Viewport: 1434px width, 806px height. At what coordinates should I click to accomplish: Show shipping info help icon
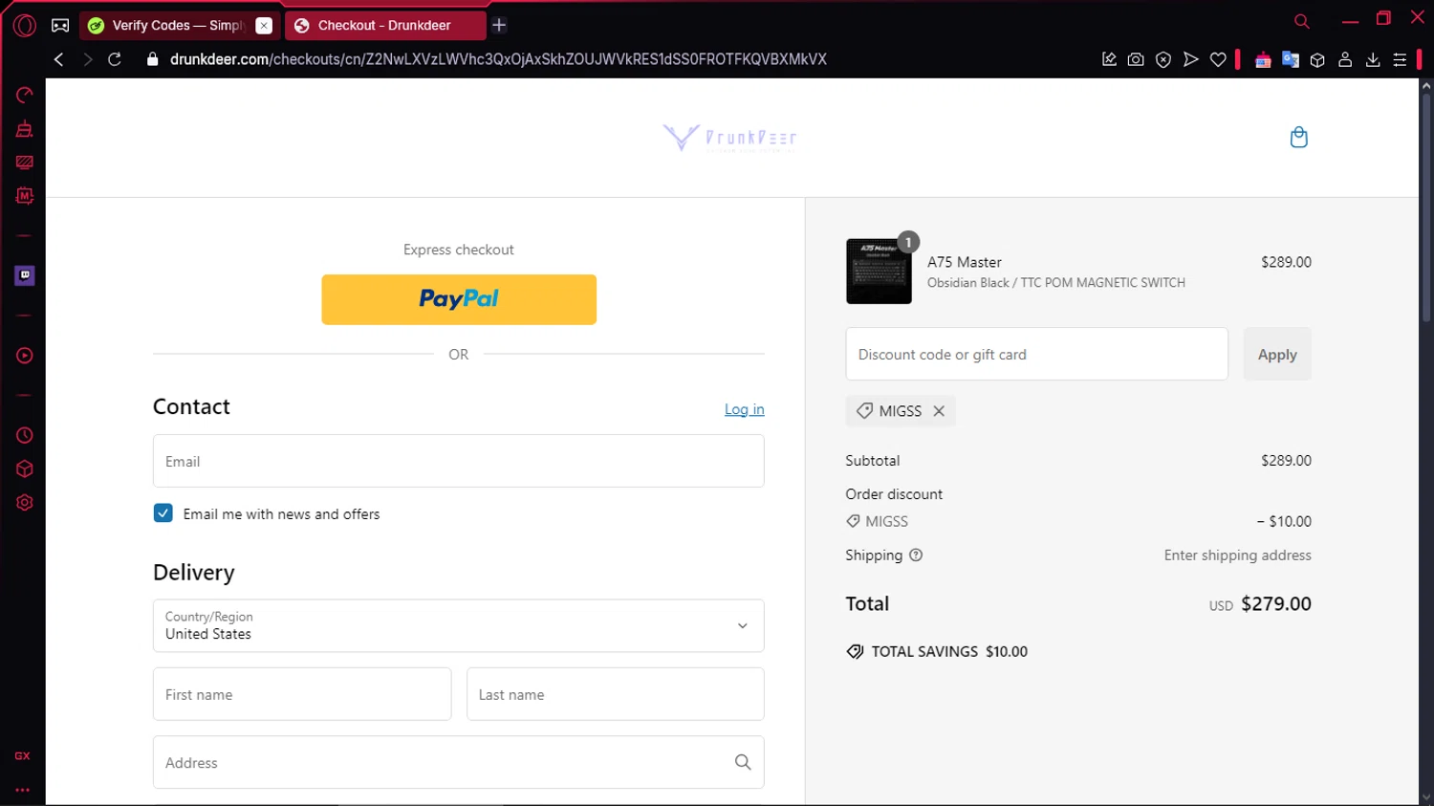click(916, 555)
